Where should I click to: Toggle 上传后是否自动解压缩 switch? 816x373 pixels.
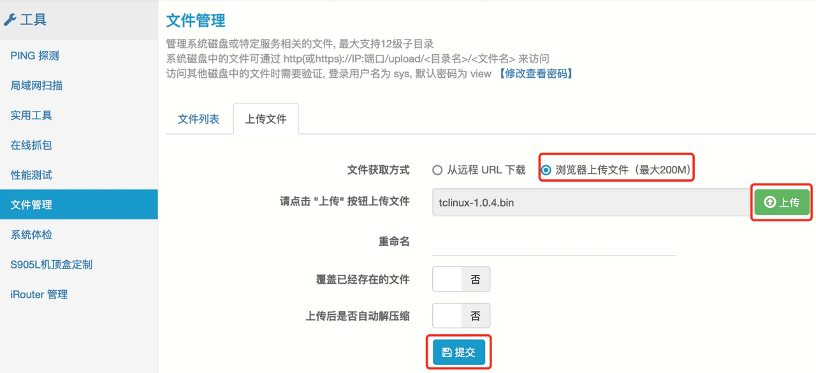pyautogui.click(x=461, y=316)
